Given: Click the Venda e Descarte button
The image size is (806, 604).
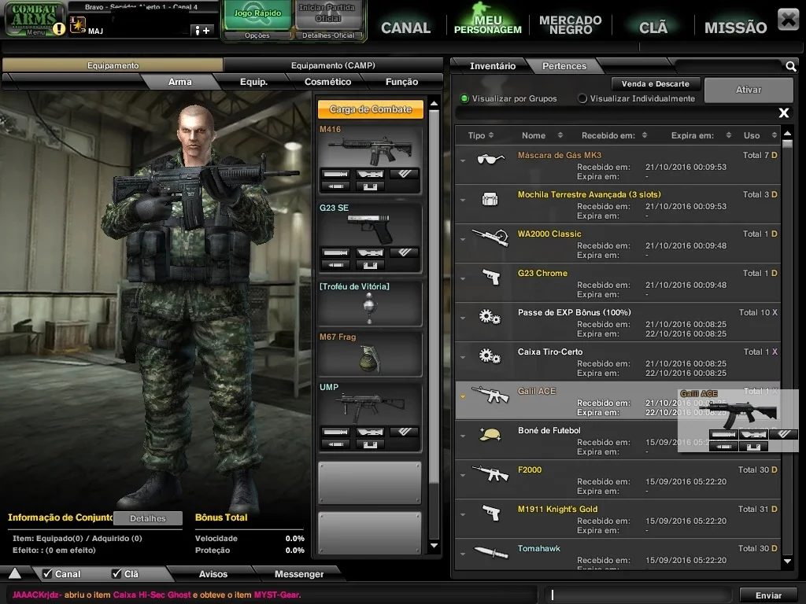Looking at the screenshot, I should pos(656,83).
